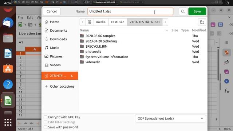Screen dimensions: 233x131
Task: Sort by the Size column header
Action: point(175,30)
